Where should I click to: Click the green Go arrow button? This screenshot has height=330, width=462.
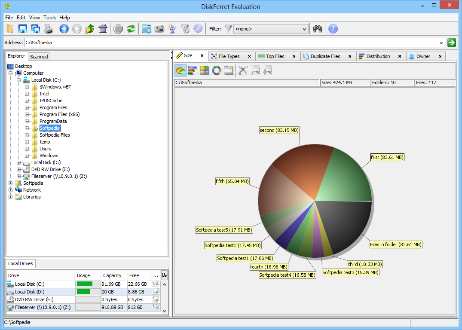[451, 42]
